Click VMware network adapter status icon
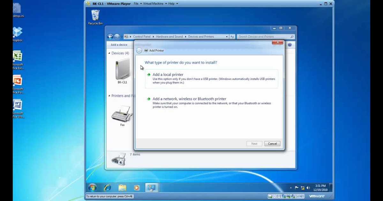Image resolution: width=383 pixels, height=201 pixels. pos(284,196)
